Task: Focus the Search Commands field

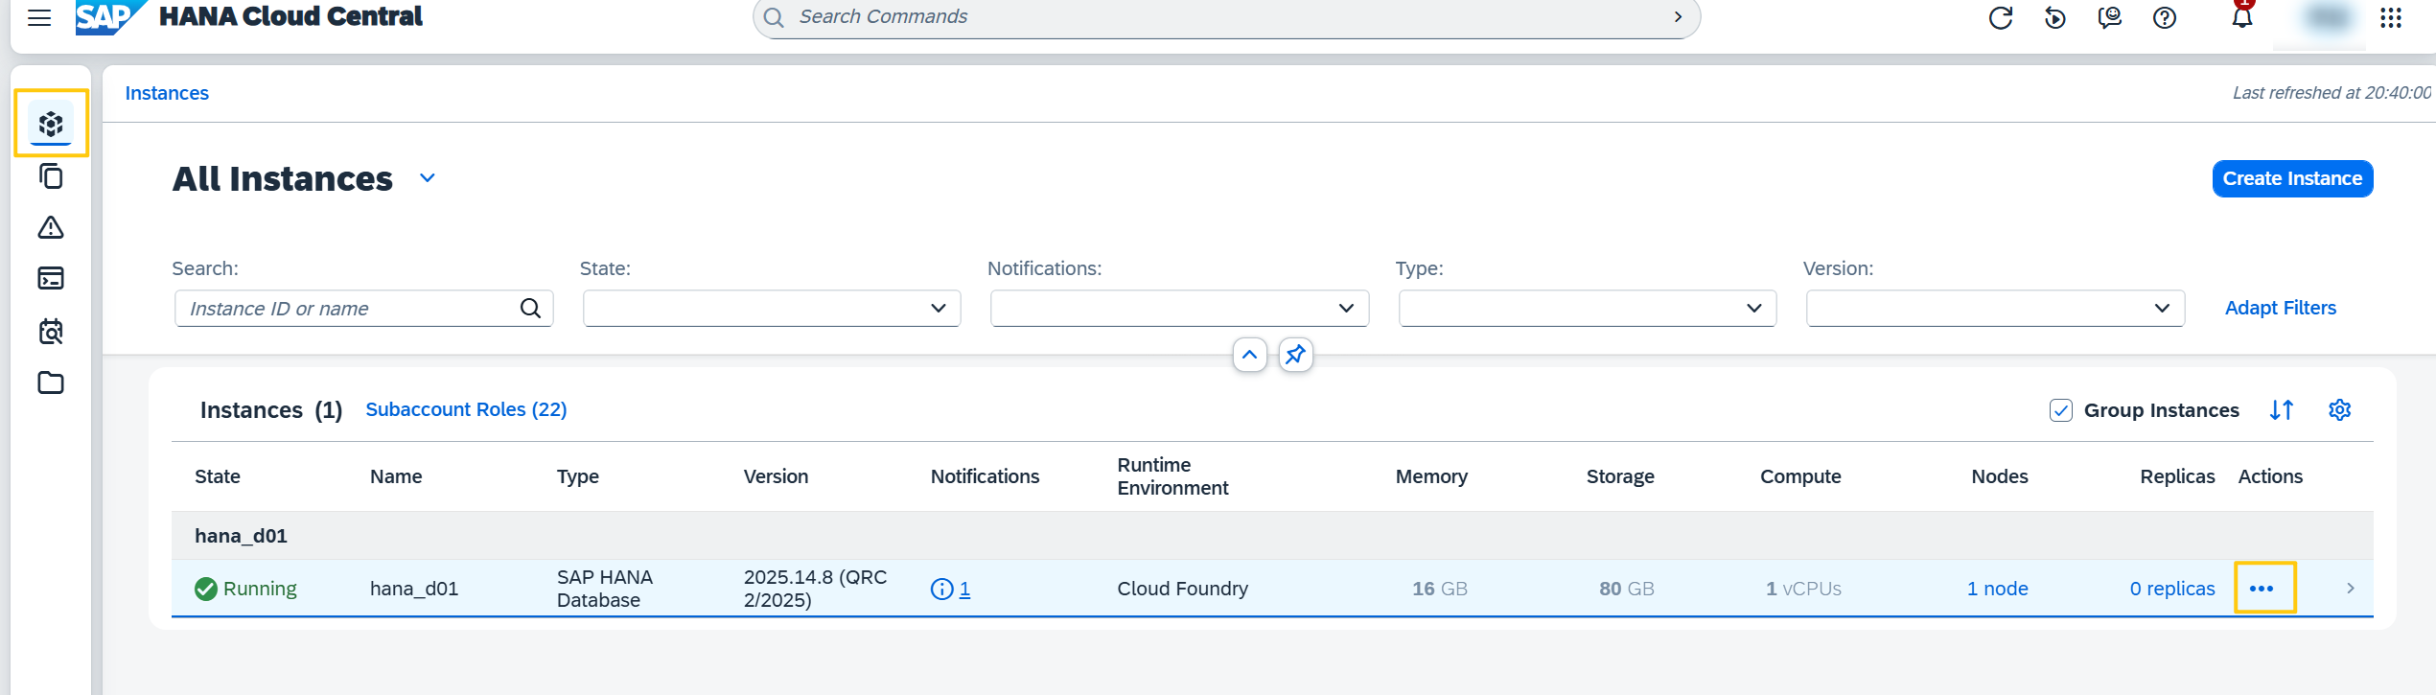Action: (x=1227, y=17)
